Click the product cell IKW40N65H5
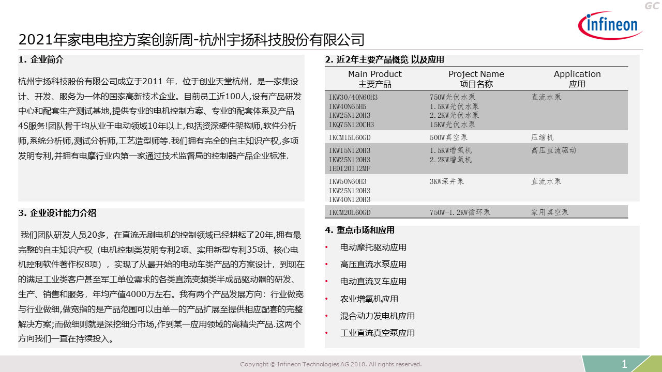This screenshot has width=662, height=372. [x=348, y=106]
